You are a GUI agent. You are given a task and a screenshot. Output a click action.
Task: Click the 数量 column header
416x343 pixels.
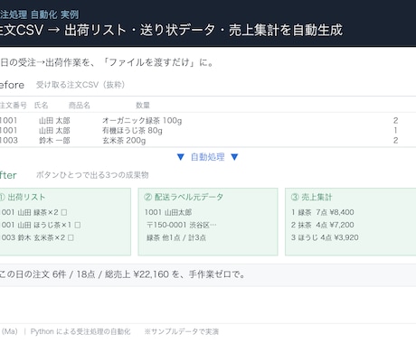pos(143,106)
